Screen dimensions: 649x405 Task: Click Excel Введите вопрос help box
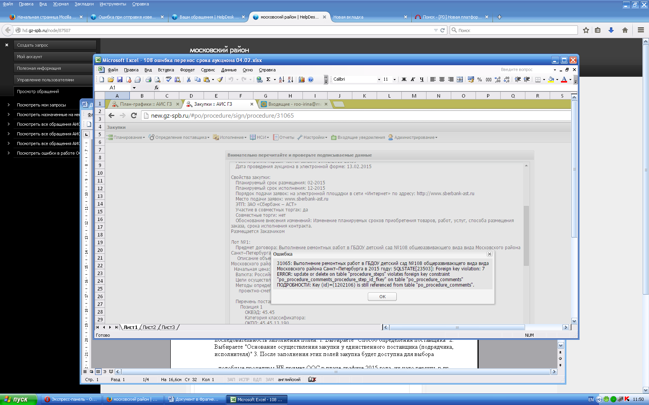(527, 70)
